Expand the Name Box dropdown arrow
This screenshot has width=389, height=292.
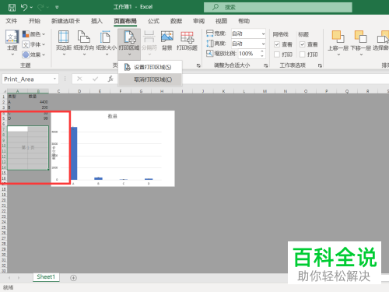(54, 79)
